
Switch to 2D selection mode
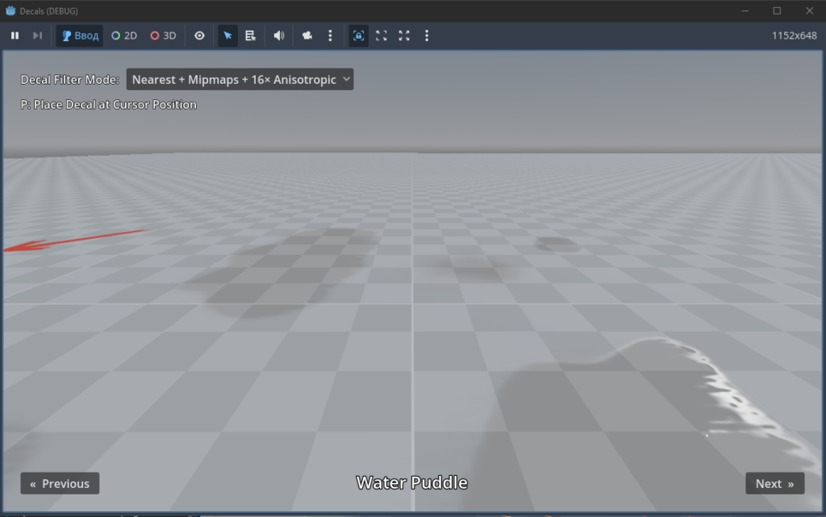pos(124,35)
